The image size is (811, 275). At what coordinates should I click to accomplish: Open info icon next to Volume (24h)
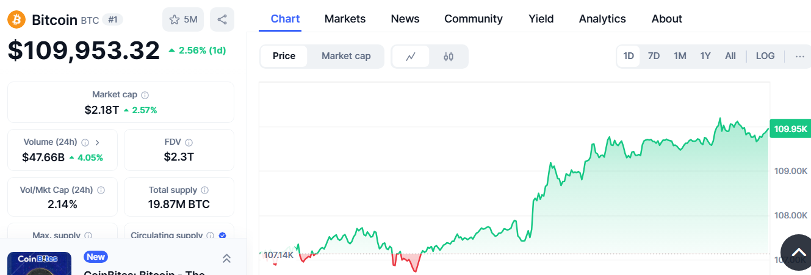(x=85, y=142)
